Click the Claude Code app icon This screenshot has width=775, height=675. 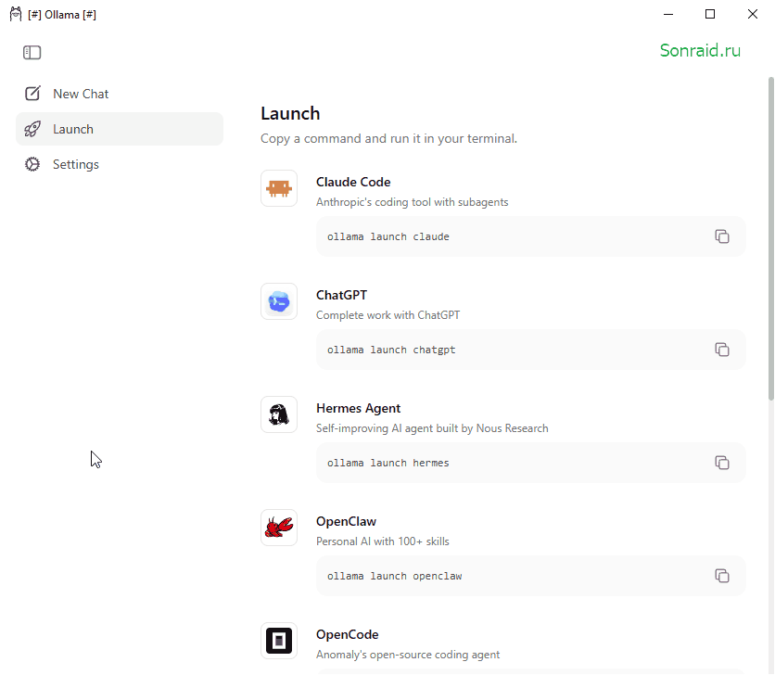279,188
